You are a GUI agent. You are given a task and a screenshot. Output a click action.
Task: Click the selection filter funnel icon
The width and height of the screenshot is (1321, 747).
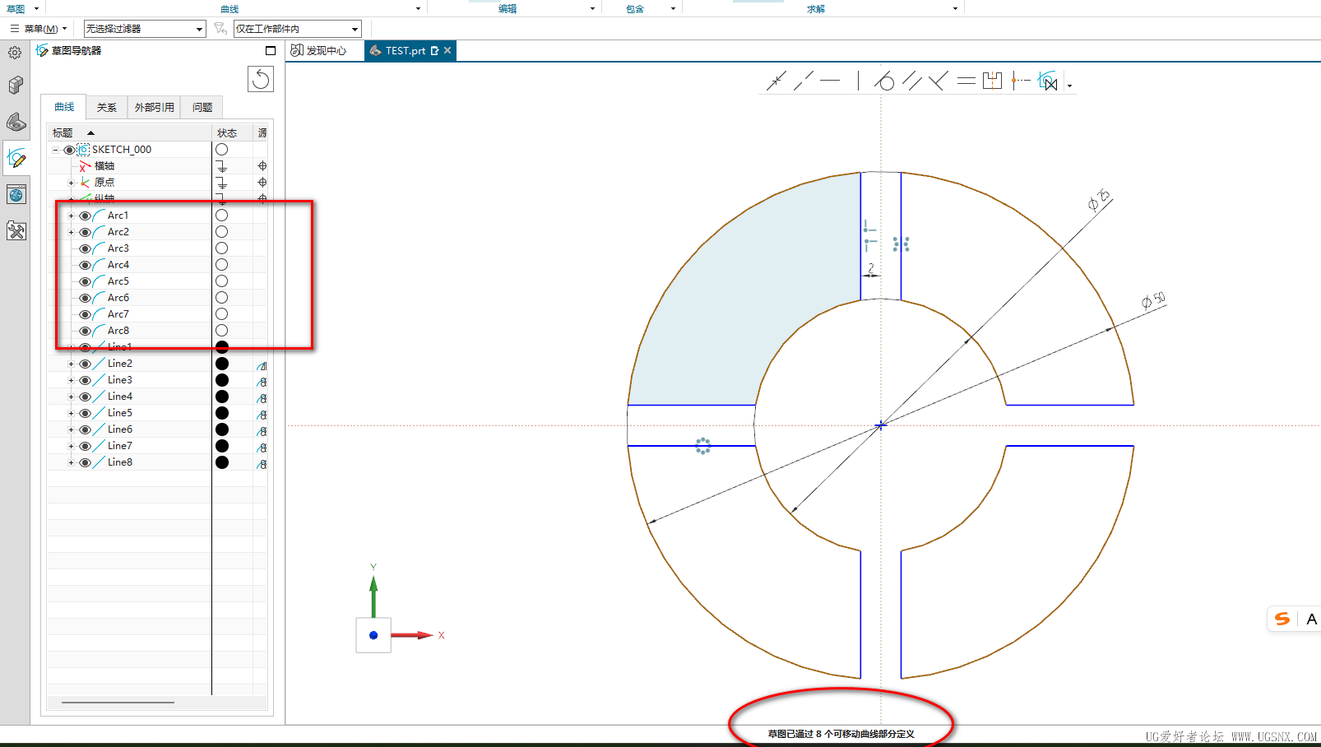tap(220, 29)
